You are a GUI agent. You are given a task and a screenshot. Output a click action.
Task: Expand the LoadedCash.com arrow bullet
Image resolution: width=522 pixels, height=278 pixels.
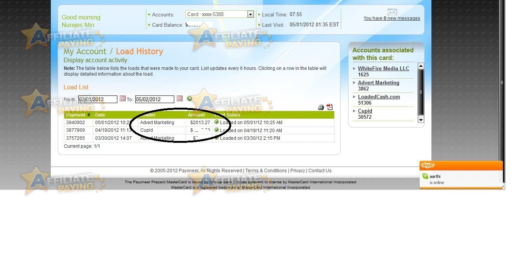tap(354, 97)
